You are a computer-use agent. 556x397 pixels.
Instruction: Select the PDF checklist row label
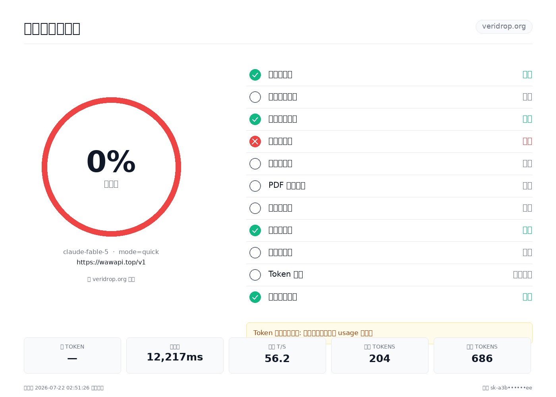(287, 185)
